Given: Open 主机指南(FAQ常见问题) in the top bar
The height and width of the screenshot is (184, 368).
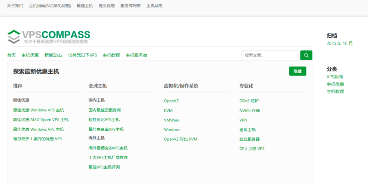Looking at the screenshot, I should click(50, 6).
